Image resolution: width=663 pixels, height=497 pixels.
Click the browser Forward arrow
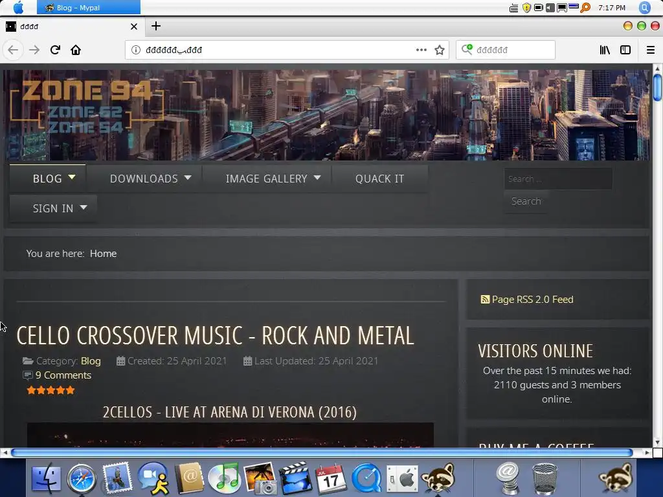34,50
